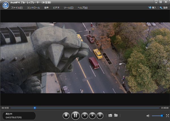Open the ヘルプ(H) menu
The height and width of the screenshot is (121, 170).
click(x=83, y=8)
